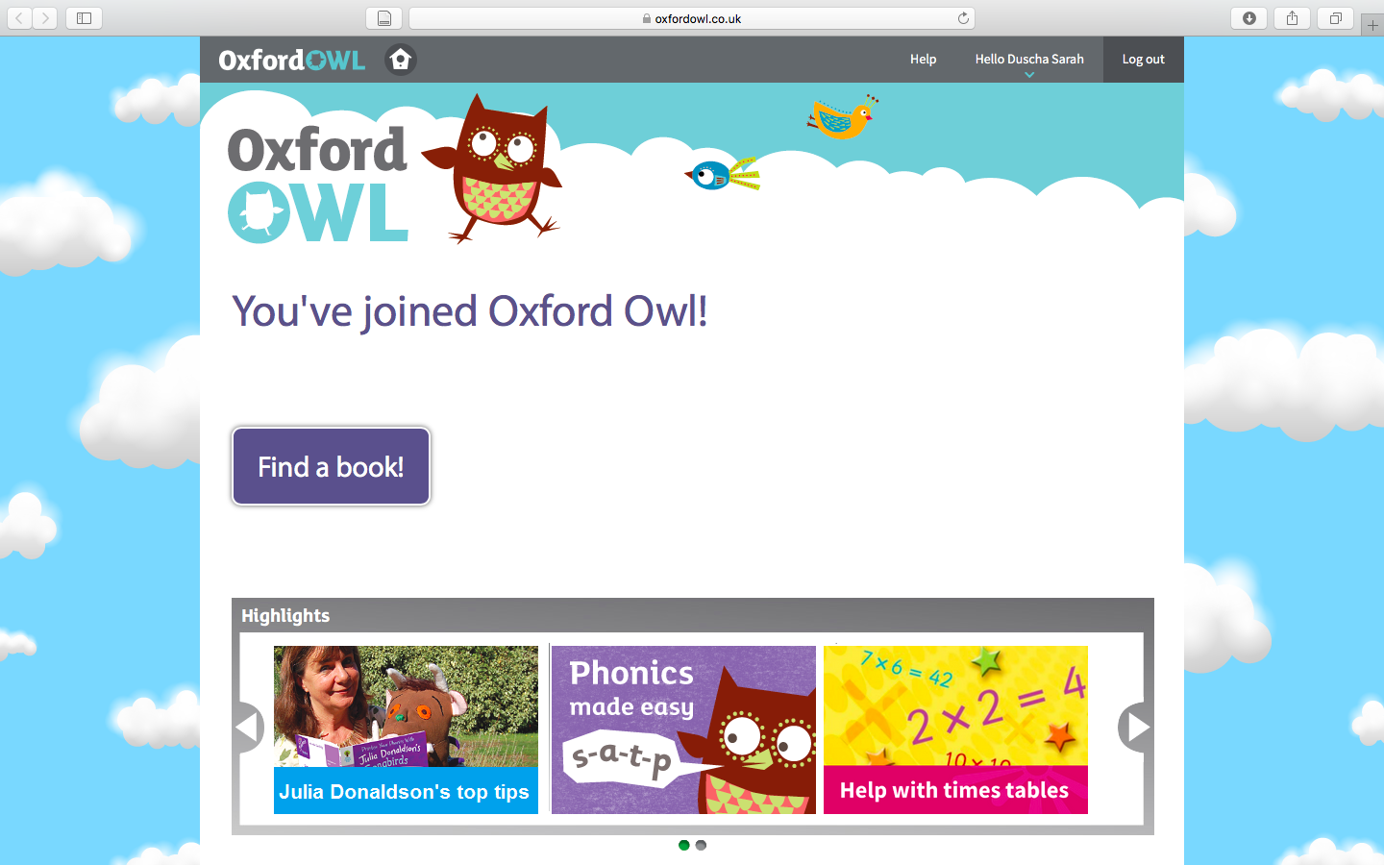Click the home icon in header
The height and width of the screenshot is (865, 1384).
point(401,60)
